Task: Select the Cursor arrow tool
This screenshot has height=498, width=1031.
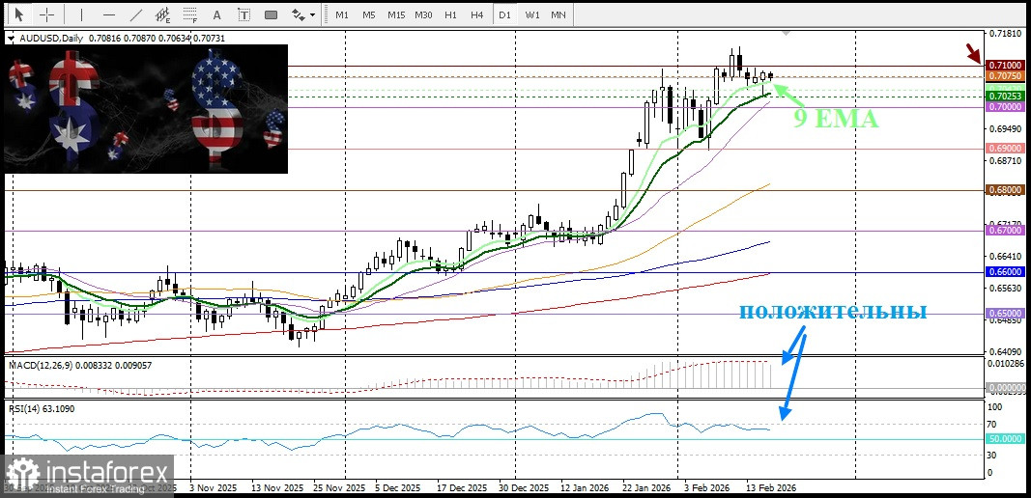Action: click(18, 14)
